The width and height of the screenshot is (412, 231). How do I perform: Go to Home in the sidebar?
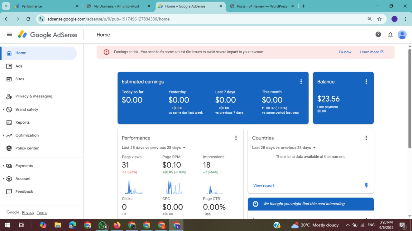(39, 53)
